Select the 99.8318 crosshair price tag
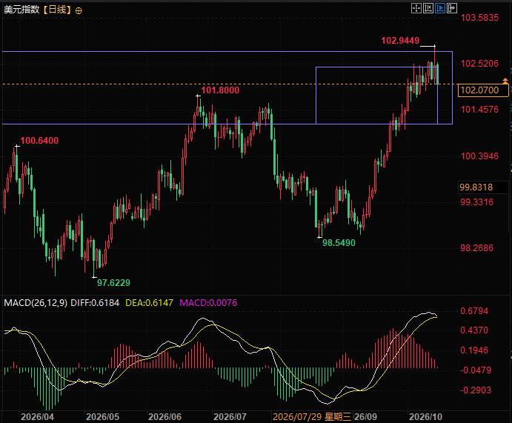 pos(476,187)
